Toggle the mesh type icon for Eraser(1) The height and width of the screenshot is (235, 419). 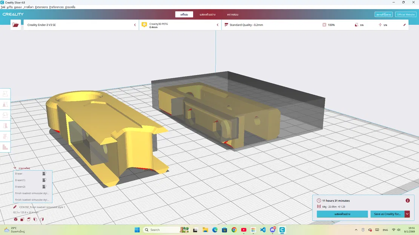point(44,180)
